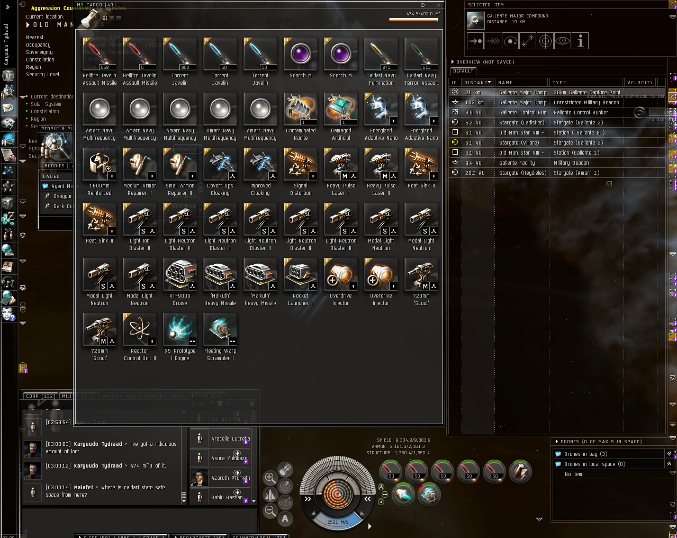Select the Unrestricted Military Beacon row

point(557,102)
